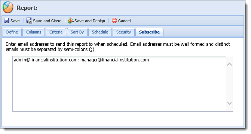Viewport: 251px width, 134px height.
Task: Click the Cancel text button
Action: [125, 21]
